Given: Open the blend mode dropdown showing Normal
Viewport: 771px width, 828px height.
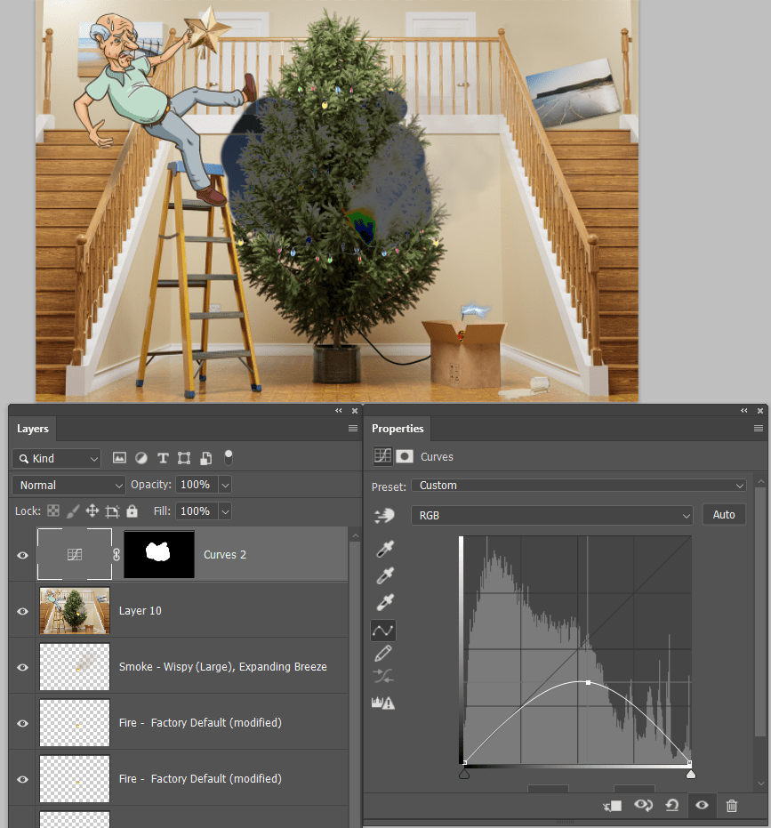Looking at the screenshot, I should click(68, 485).
